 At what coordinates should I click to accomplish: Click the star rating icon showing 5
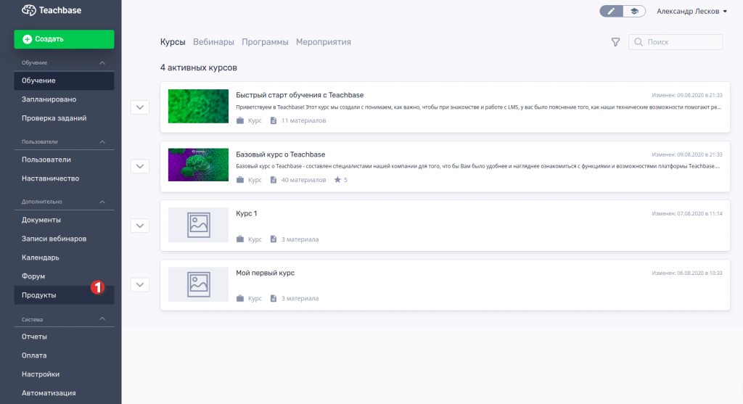tap(337, 180)
